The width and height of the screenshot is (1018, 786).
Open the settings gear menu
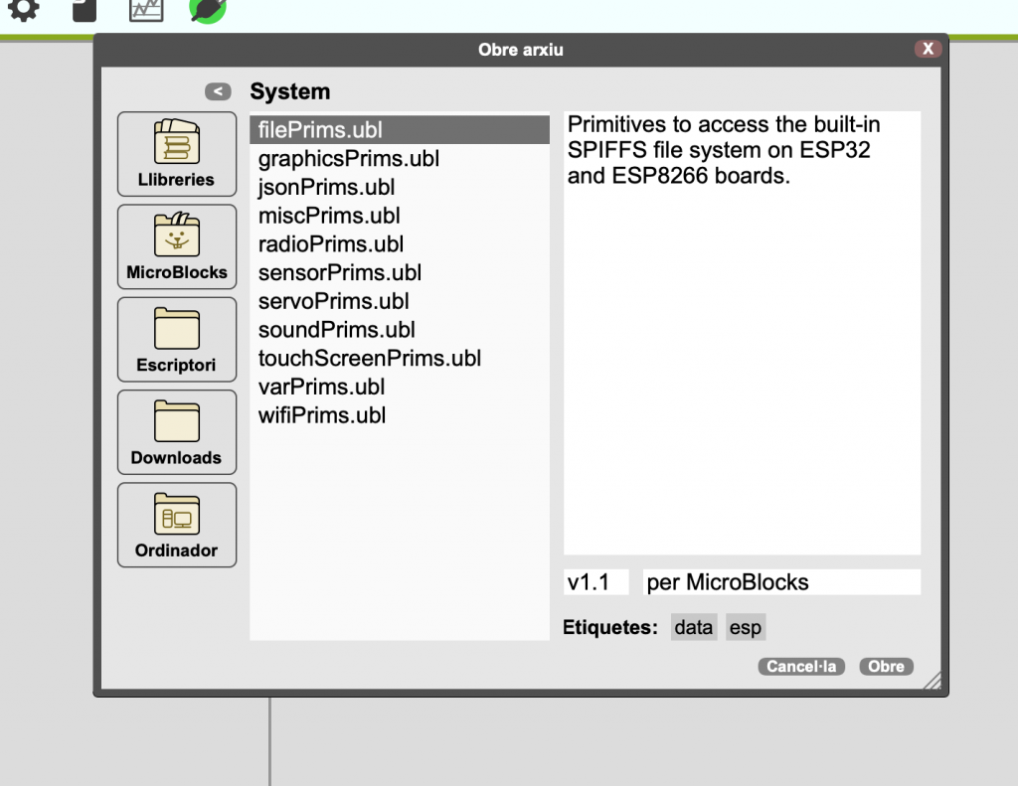pos(25,10)
